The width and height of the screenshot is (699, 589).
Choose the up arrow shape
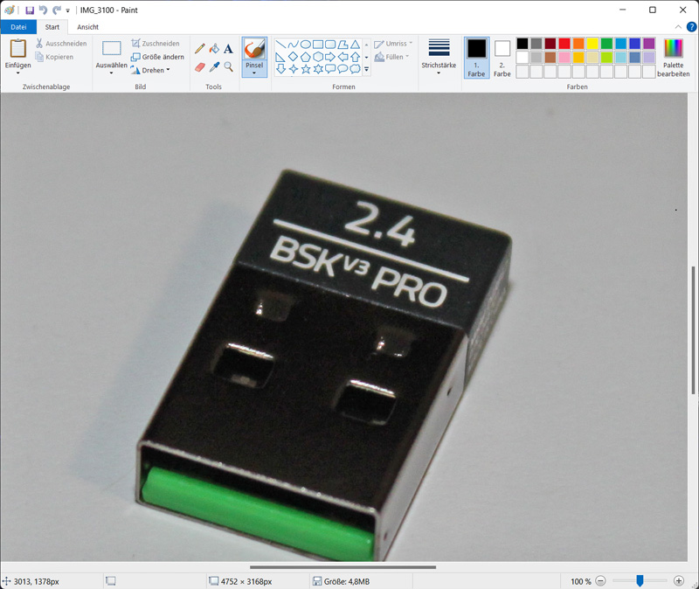click(356, 57)
